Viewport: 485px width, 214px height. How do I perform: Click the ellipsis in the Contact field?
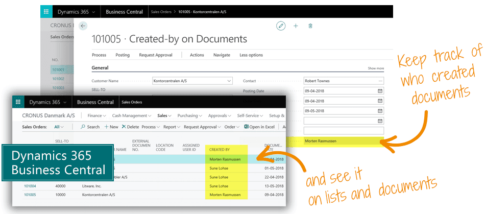[x=380, y=81]
